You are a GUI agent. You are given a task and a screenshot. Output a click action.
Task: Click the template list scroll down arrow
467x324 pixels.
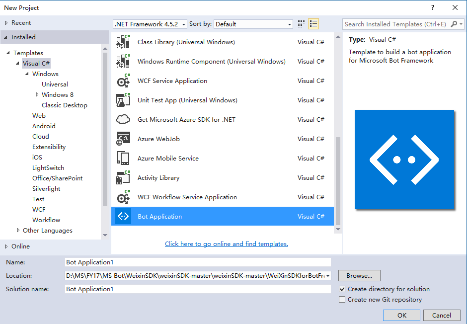pos(338,229)
